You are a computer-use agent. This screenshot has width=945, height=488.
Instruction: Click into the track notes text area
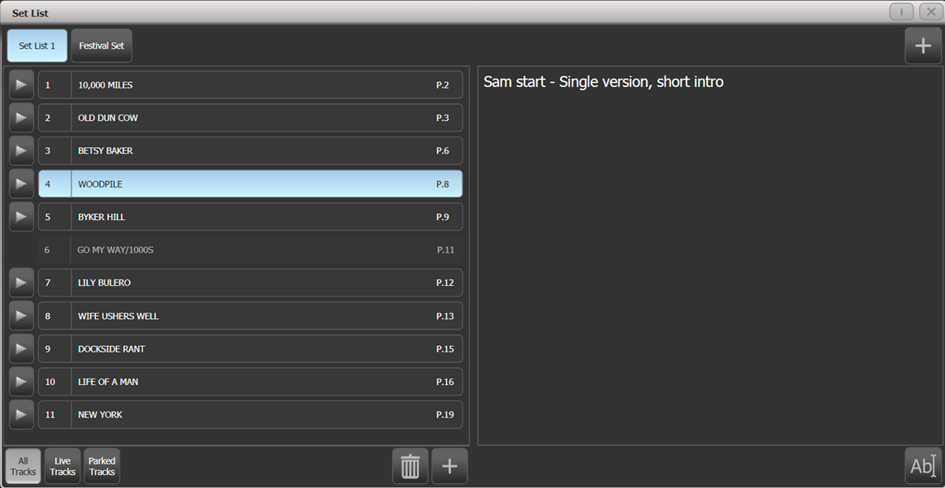709,256
